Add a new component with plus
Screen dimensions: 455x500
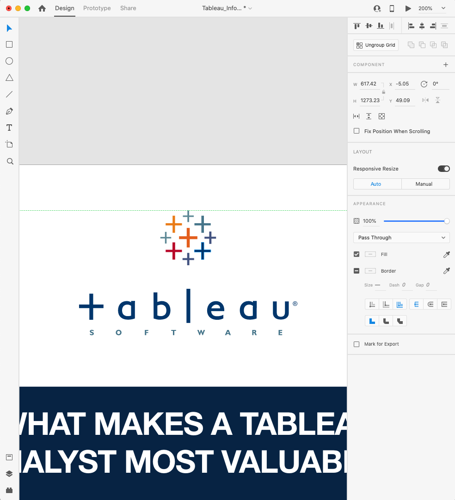446,65
